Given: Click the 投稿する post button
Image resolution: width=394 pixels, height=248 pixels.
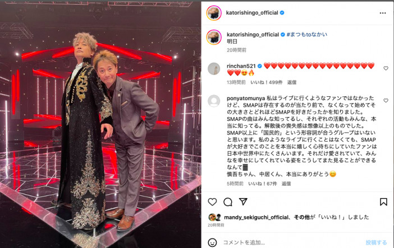Looking at the screenshot, I should click(376, 242).
